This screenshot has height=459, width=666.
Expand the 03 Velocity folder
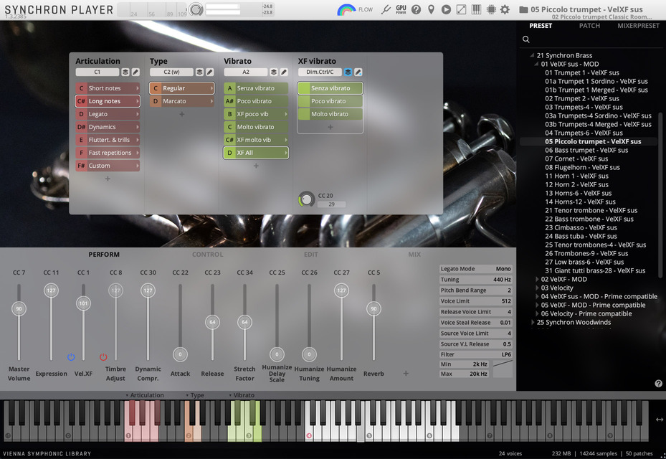click(x=537, y=288)
